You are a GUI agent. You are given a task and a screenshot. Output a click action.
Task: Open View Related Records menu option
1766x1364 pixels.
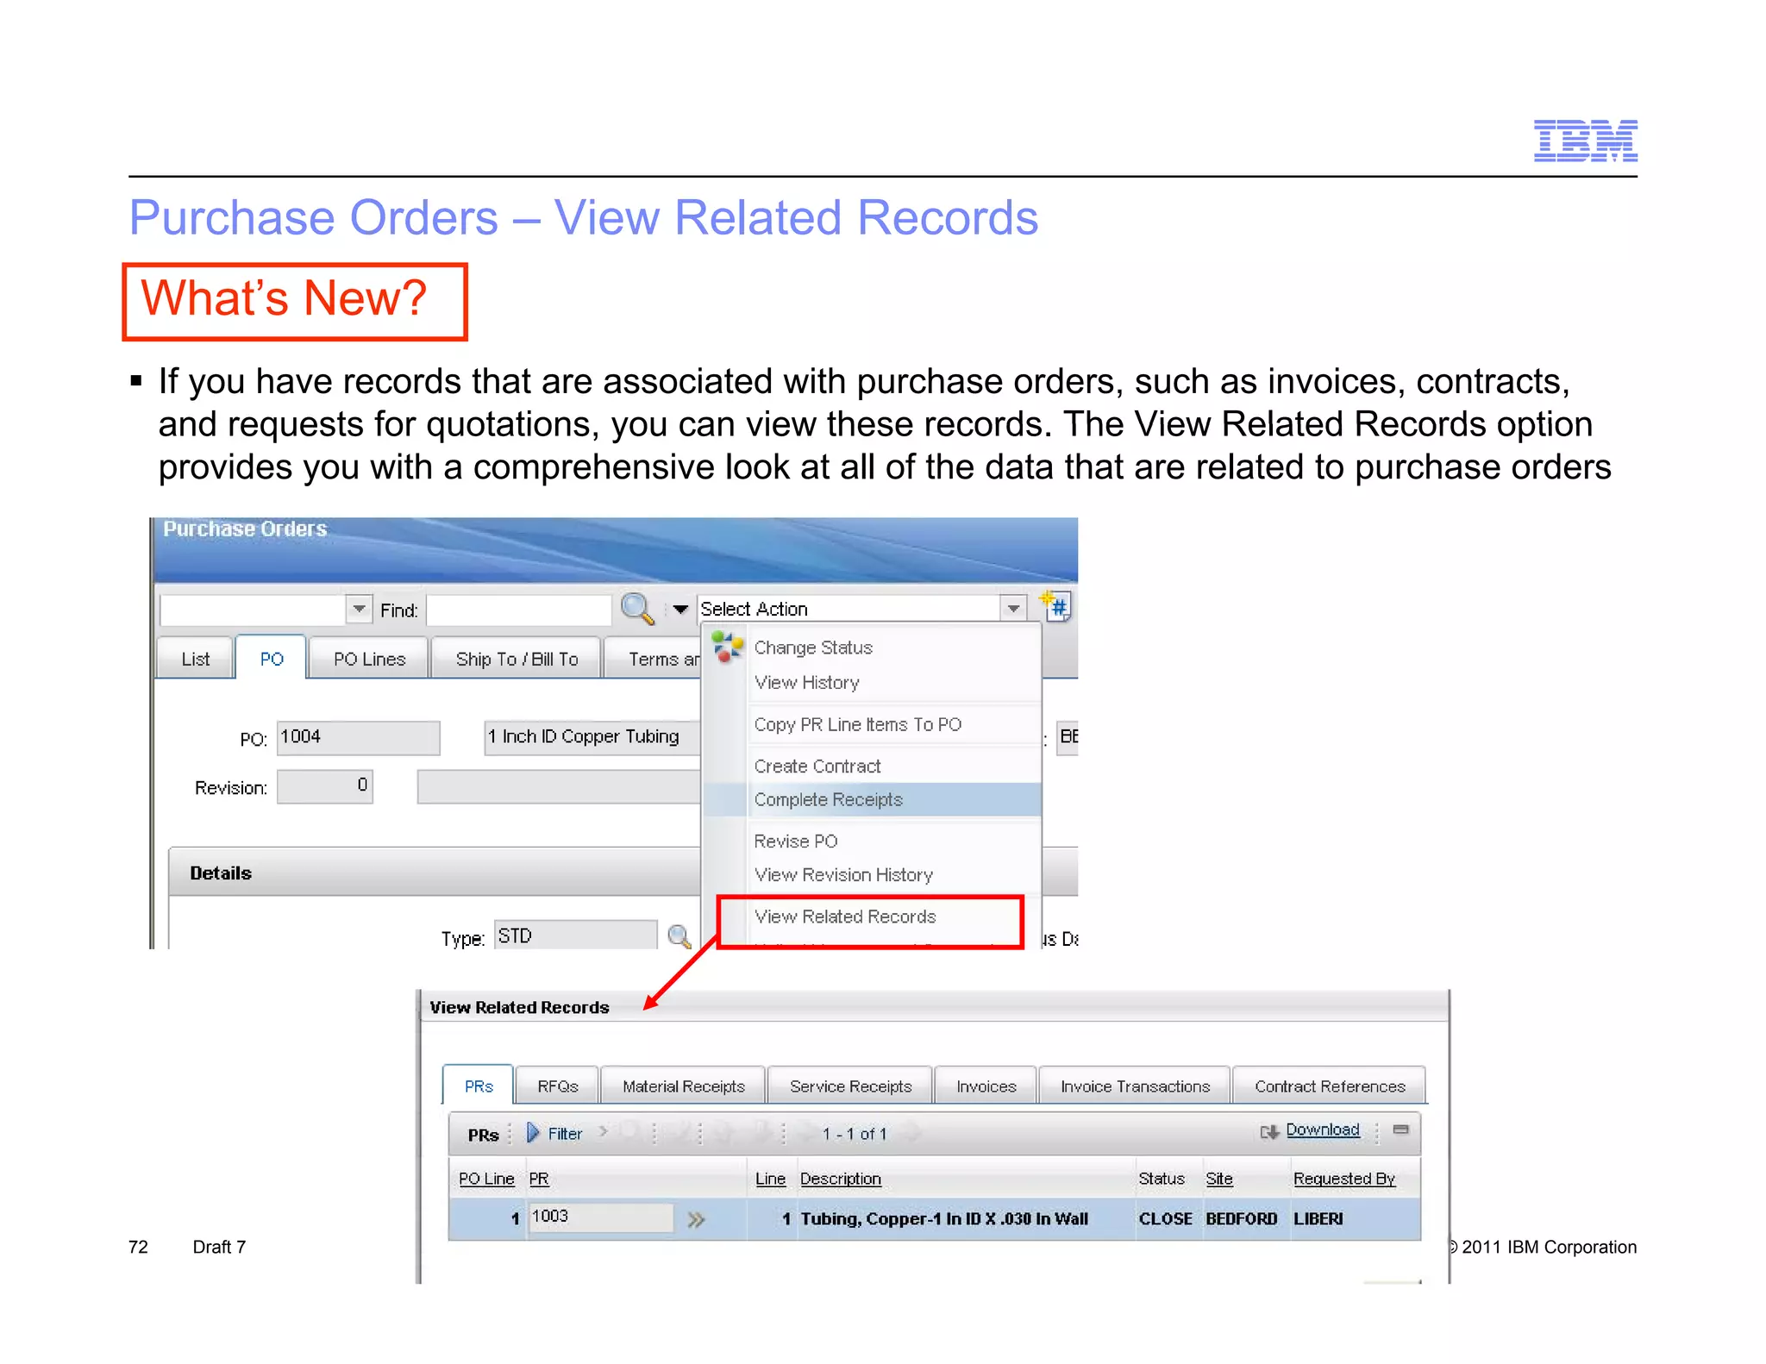coord(844,917)
